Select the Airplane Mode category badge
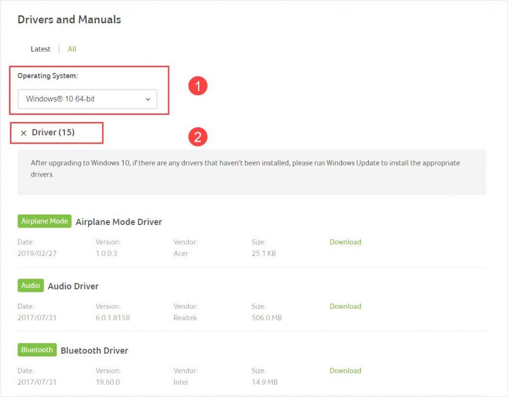Image resolution: width=508 pixels, height=397 pixels. pyautogui.click(x=44, y=221)
